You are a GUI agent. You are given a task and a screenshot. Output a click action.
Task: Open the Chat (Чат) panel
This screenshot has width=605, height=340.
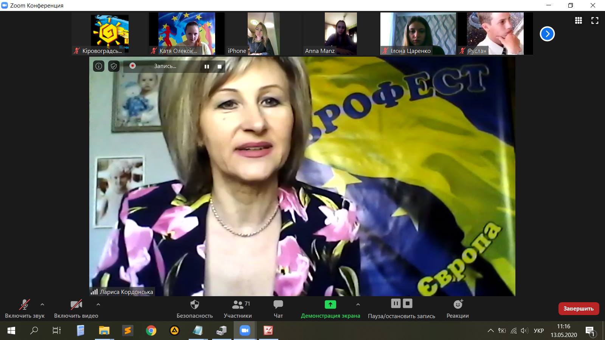coord(278,305)
